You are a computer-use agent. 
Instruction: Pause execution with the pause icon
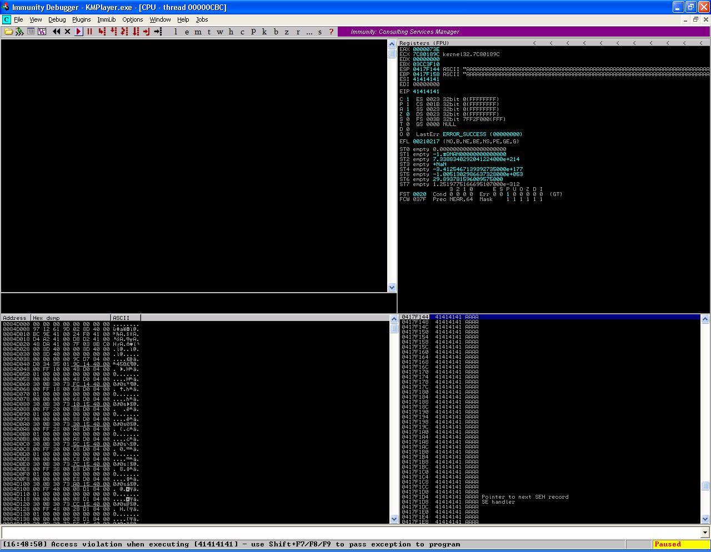click(89, 32)
